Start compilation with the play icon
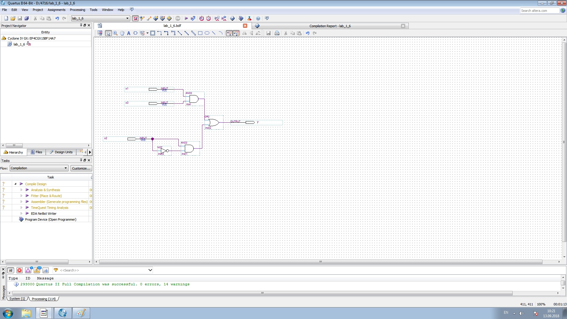Screen dimensions: 567x319 coord(186,18)
